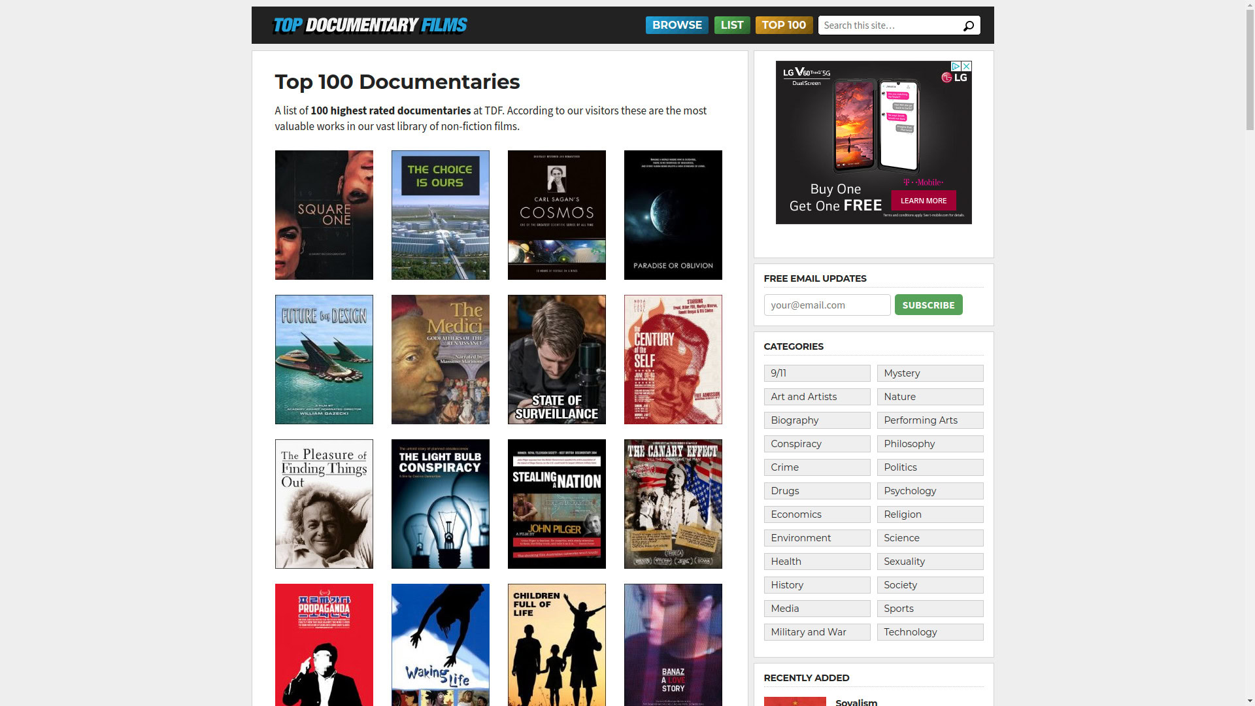1255x706 pixels.
Task: Open the Military and War category
Action: pos(816,632)
